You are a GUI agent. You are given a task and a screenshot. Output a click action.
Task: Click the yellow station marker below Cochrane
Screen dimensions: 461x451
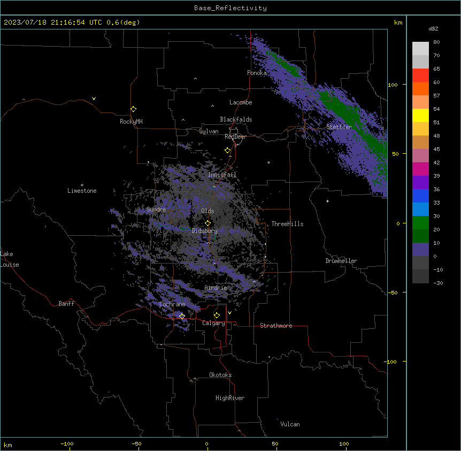click(182, 316)
